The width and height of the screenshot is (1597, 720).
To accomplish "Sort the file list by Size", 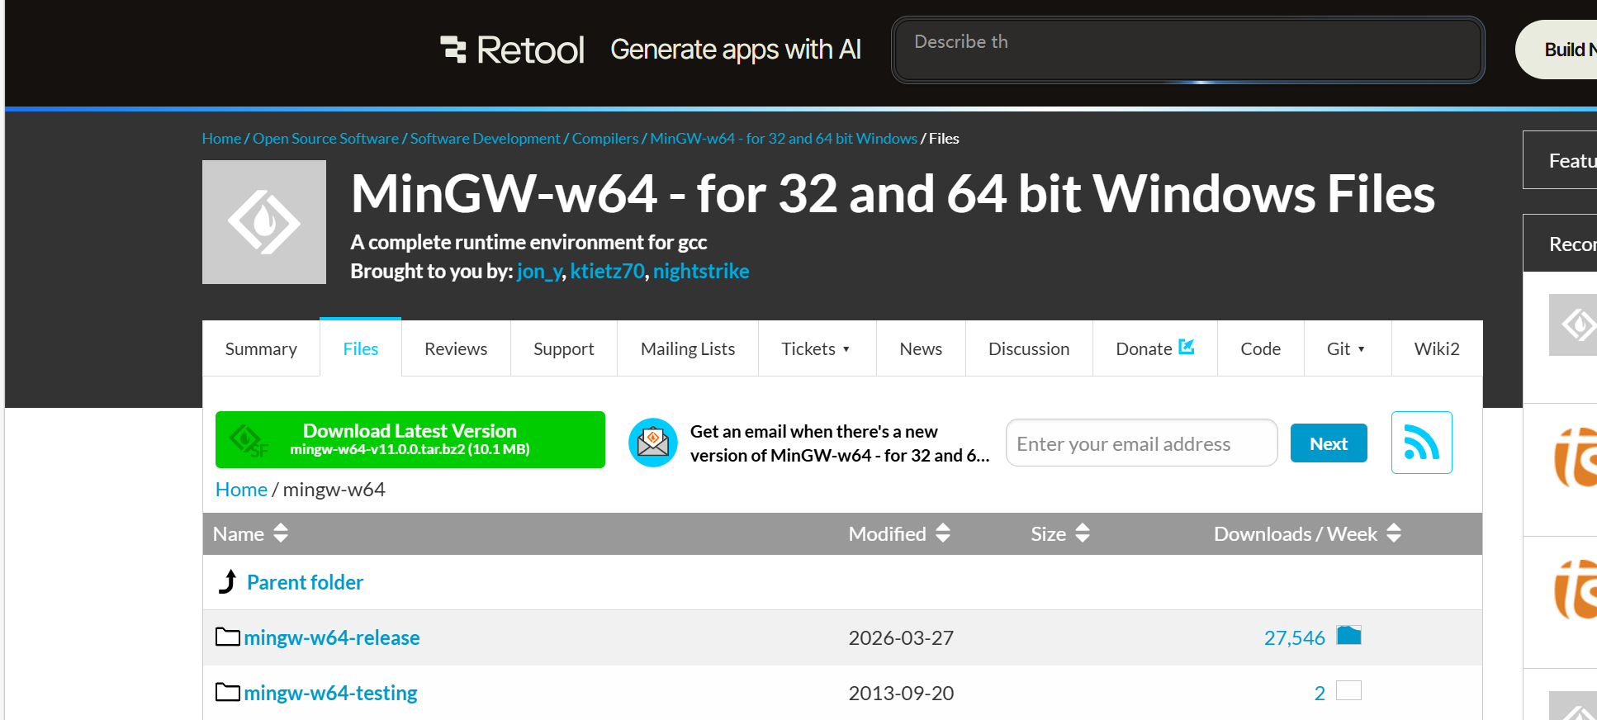I will click(x=1060, y=533).
